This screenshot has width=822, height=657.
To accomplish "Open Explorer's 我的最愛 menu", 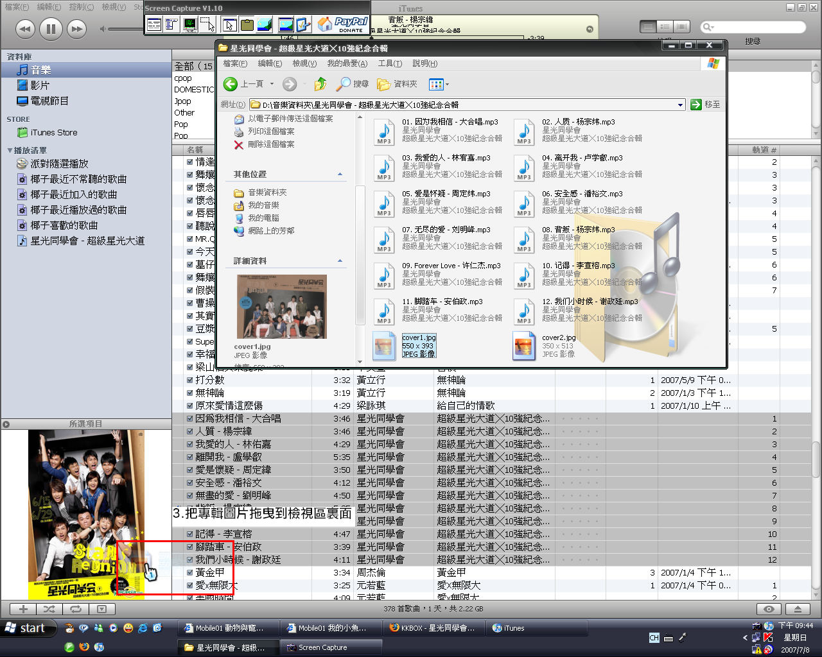I will click(347, 64).
